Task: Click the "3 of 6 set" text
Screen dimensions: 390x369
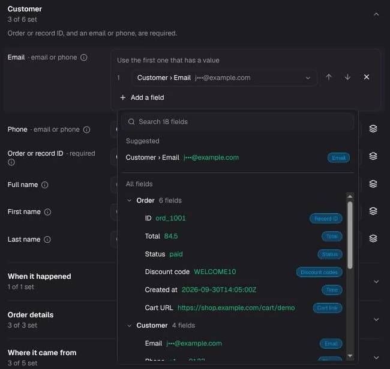Action: click(x=22, y=19)
